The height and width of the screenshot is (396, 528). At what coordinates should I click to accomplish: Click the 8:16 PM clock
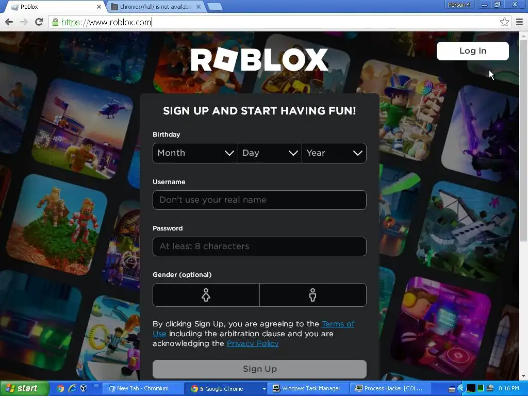click(509, 389)
